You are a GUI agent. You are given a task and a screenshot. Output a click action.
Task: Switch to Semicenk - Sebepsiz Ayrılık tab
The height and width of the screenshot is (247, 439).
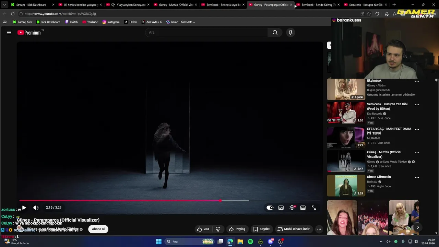point(223,5)
